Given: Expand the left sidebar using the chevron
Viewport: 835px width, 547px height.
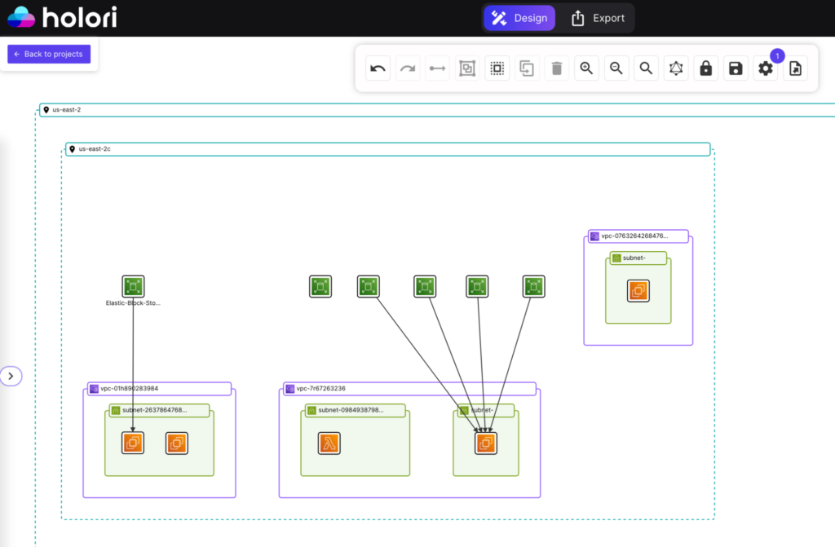Looking at the screenshot, I should [x=11, y=376].
